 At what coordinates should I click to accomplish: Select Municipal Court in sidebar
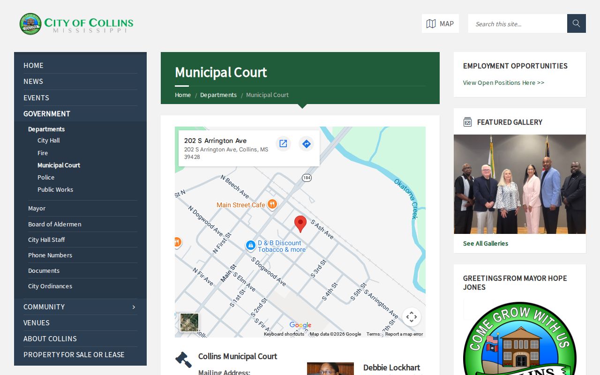59,165
